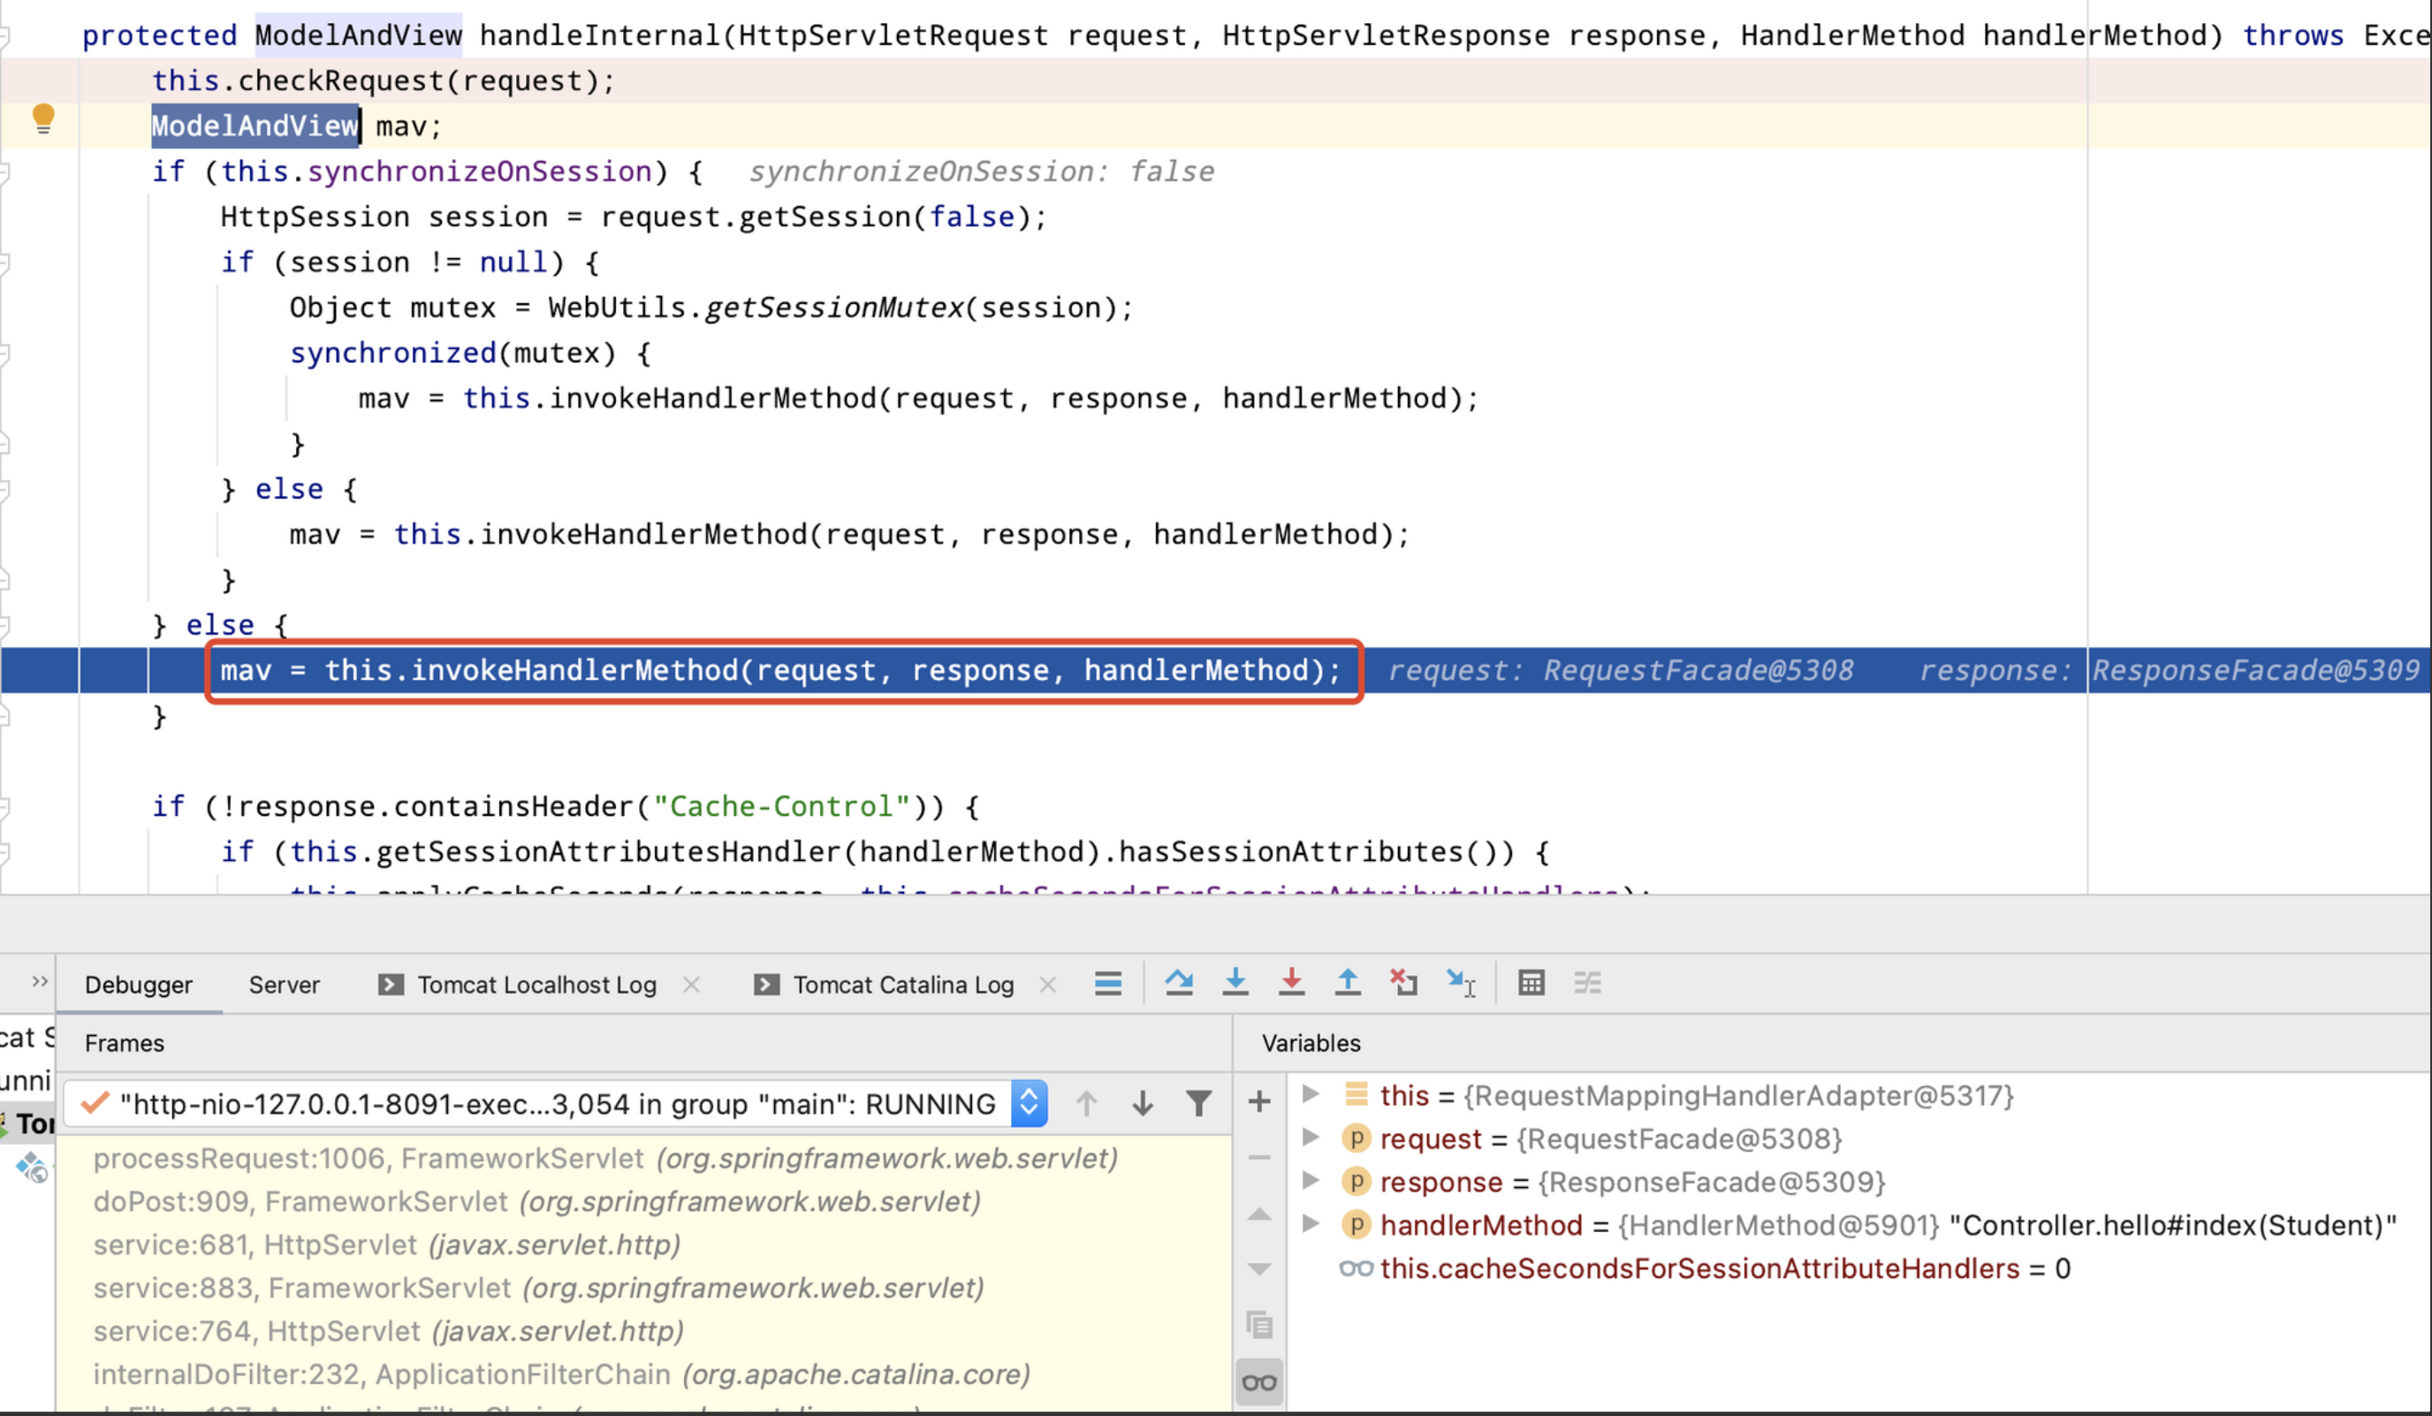Click the Trace Current Stream Chain icon
This screenshot has height=1416, width=2432.
pyautogui.click(x=1587, y=983)
